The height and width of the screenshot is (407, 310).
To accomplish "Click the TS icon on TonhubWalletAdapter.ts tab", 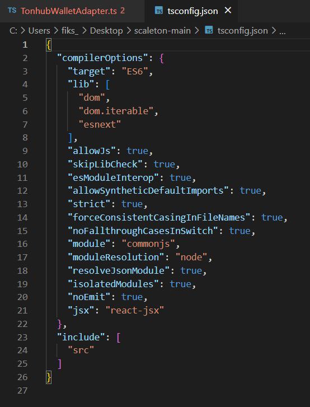I will [x=12, y=11].
